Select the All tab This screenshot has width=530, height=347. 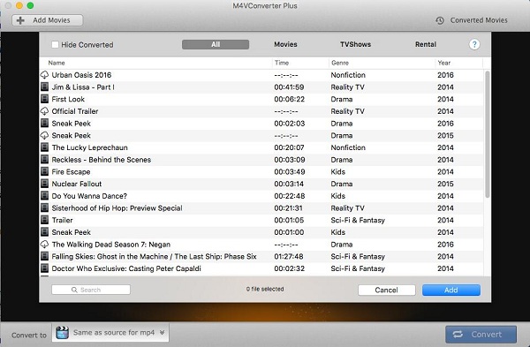pos(216,45)
